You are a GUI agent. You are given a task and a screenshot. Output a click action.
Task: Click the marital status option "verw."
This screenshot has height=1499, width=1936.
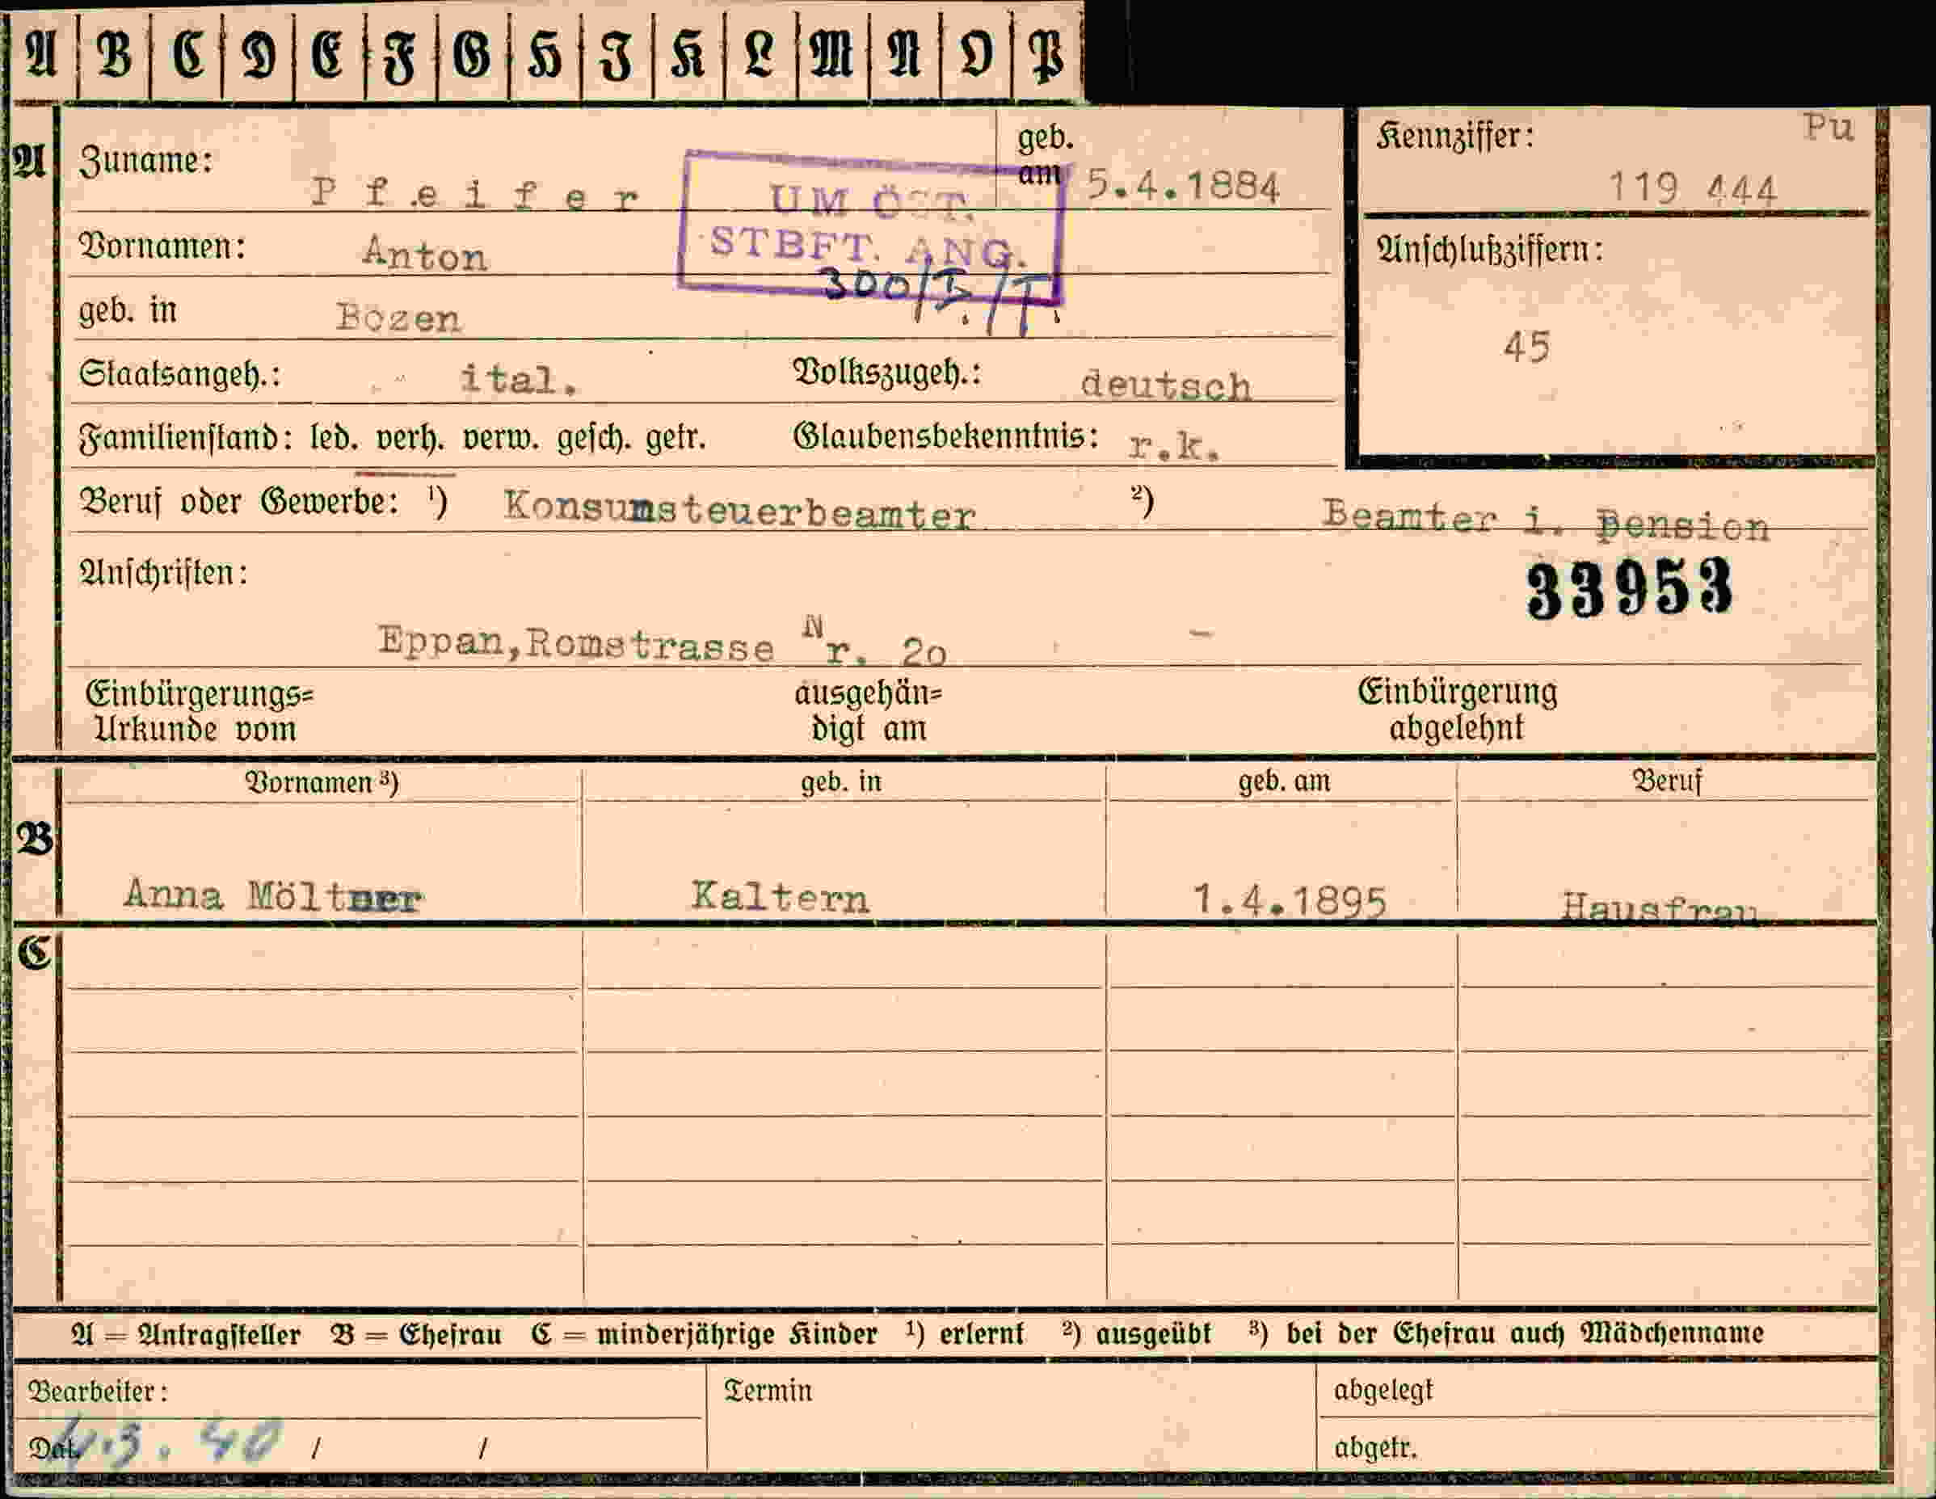[x=501, y=439]
